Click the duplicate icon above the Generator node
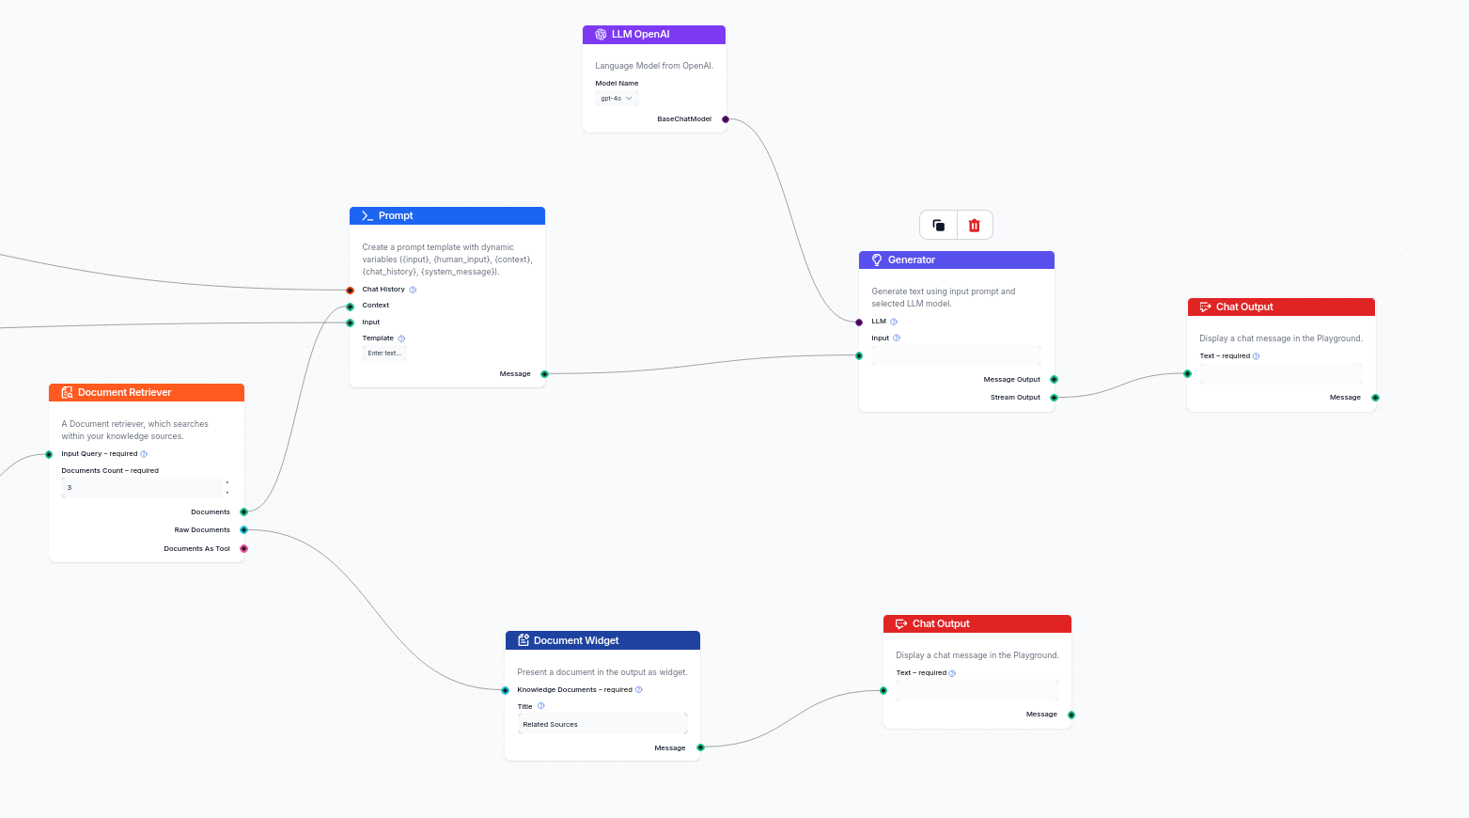 click(937, 225)
